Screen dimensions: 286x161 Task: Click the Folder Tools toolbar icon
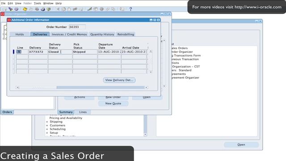click(x=113, y=9)
